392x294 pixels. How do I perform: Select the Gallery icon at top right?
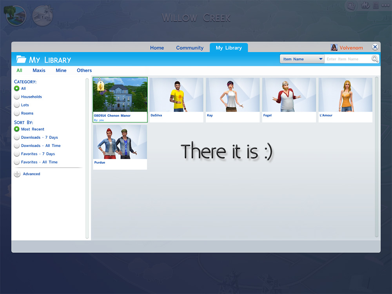[x=365, y=5]
